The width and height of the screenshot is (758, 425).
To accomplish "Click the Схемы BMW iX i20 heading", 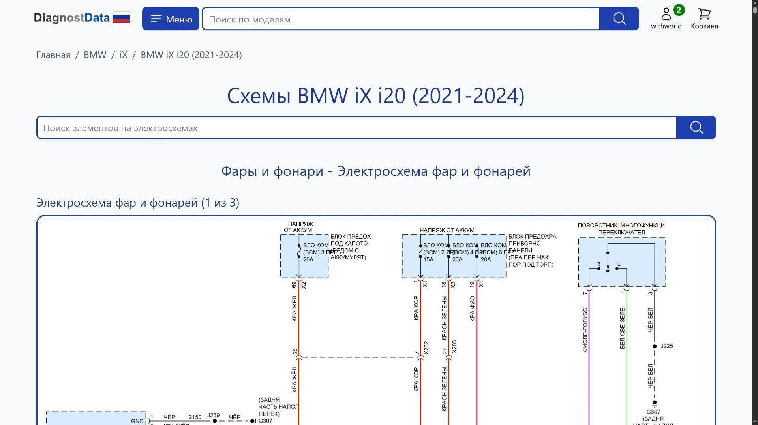I will 376,96.
